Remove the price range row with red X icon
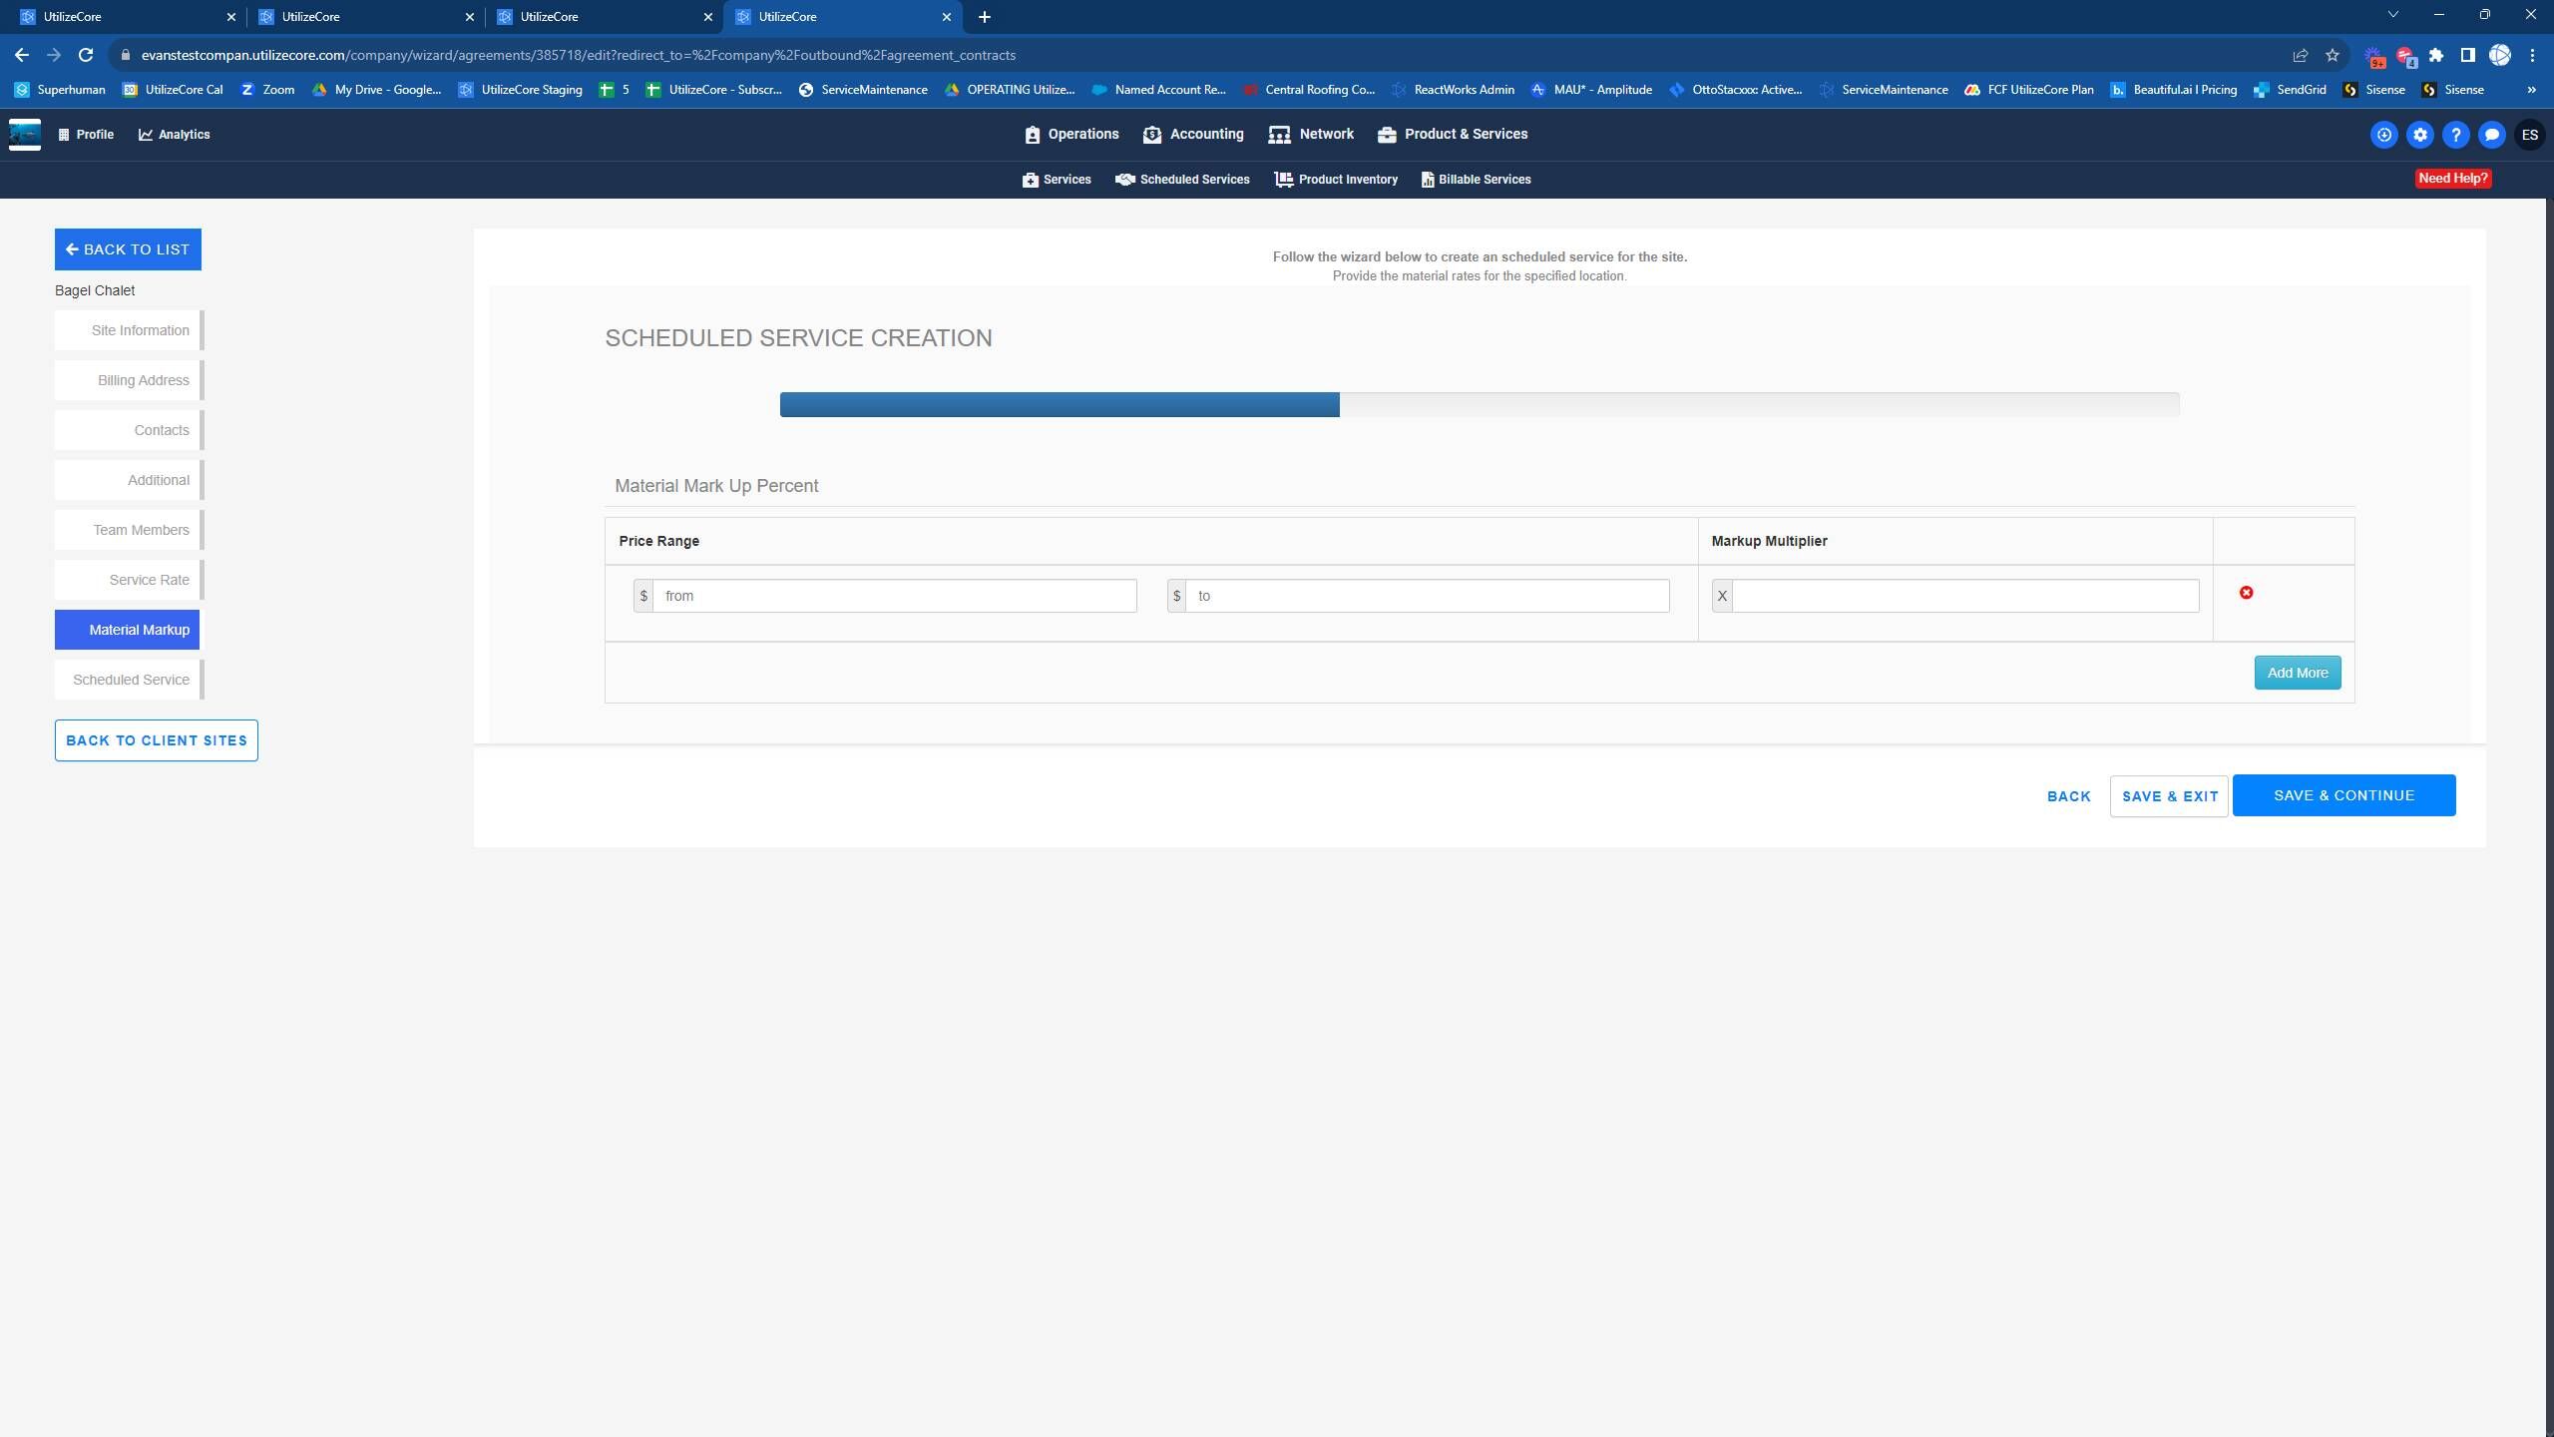This screenshot has height=1437, width=2554. pos(2246,593)
